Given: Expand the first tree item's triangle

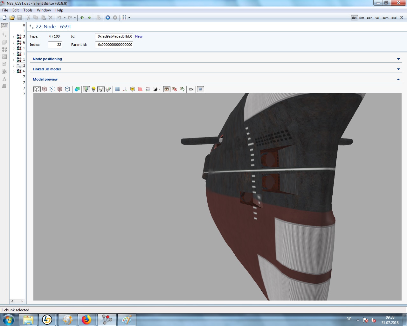Looking at the screenshot, I should pyautogui.click(x=13, y=37).
